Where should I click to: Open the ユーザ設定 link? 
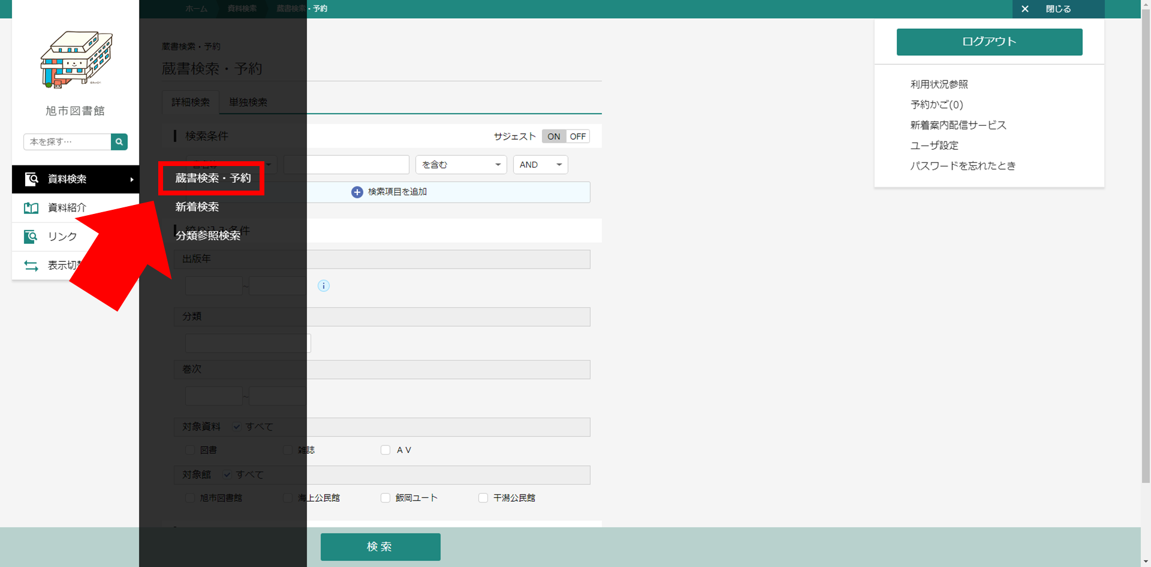pos(935,146)
